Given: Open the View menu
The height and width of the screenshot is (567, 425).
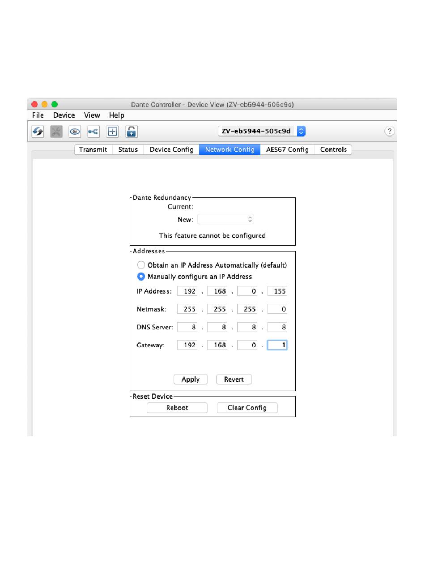Looking at the screenshot, I should 92,115.
